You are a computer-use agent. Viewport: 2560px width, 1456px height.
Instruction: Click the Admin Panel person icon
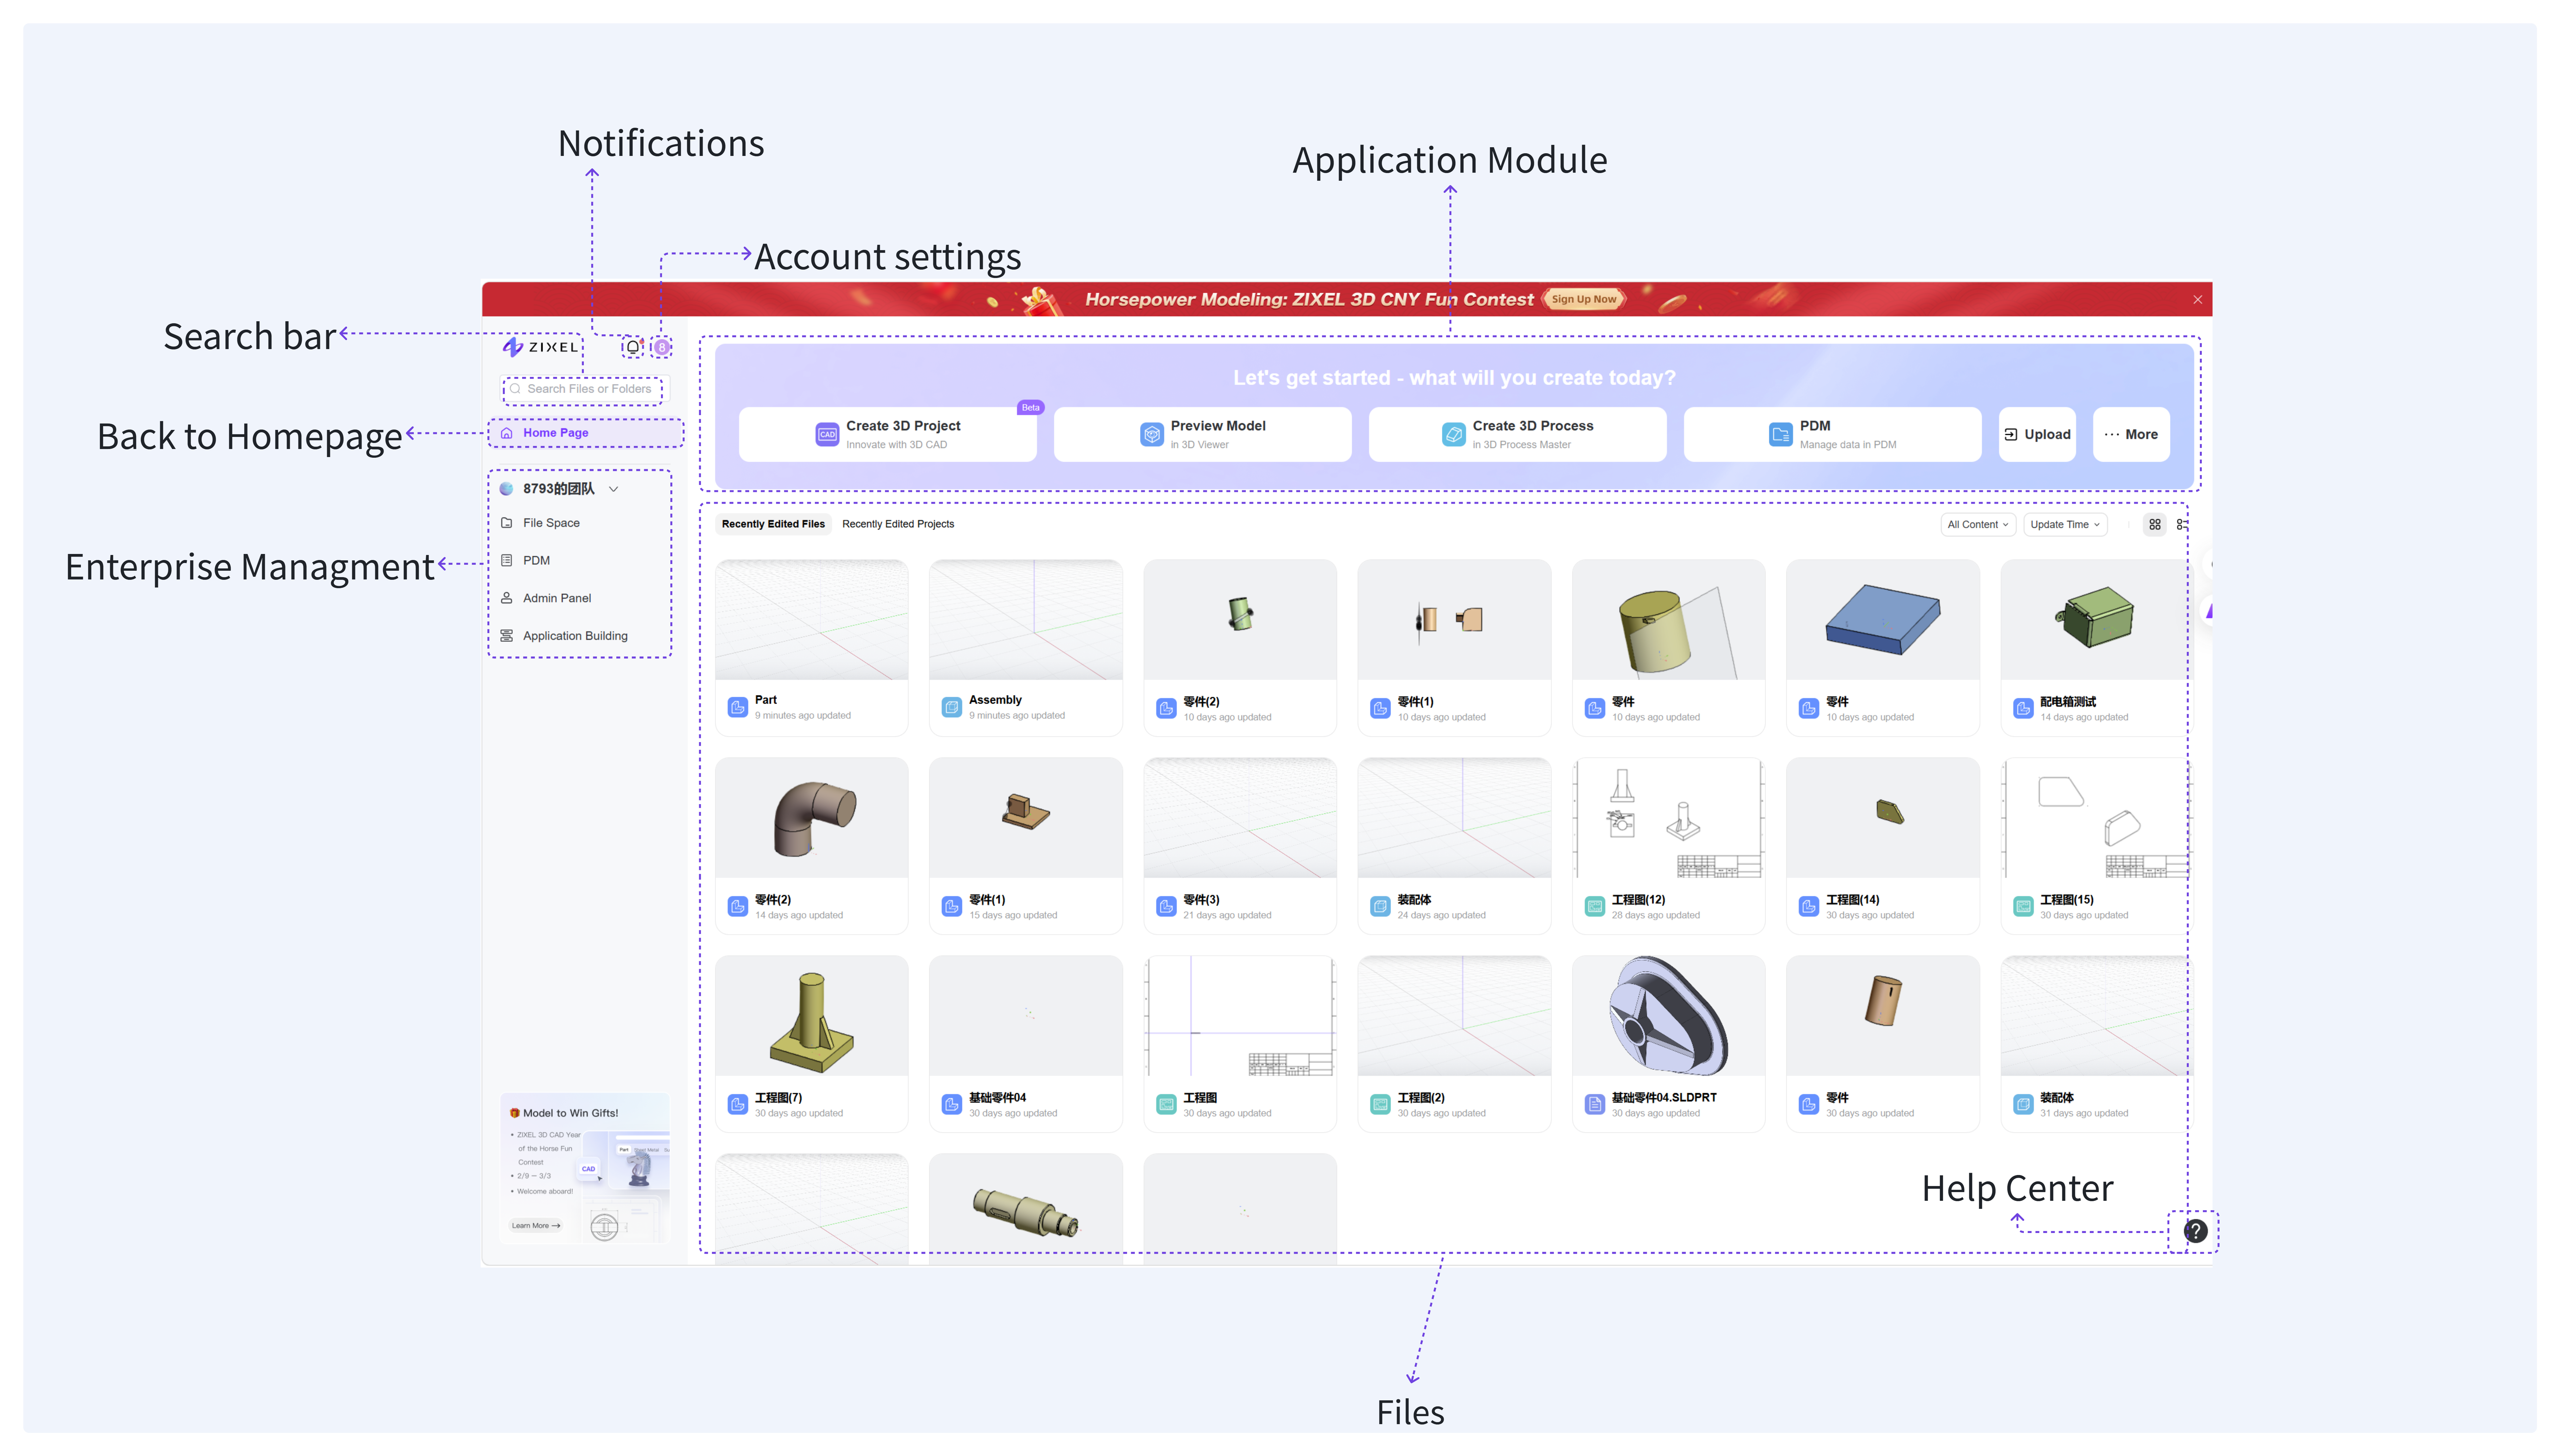click(x=507, y=598)
